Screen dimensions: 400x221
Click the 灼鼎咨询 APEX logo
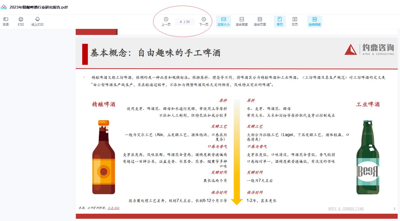coord(369,49)
